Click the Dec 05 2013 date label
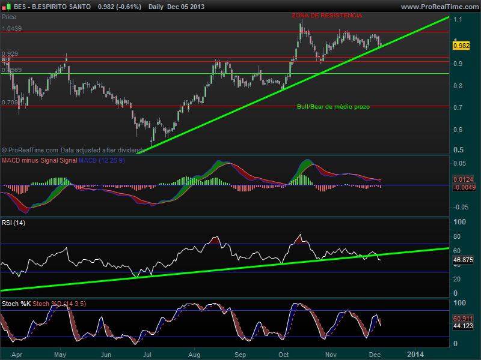This screenshot has height=360, width=481. pyautogui.click(x=186, y=7)
